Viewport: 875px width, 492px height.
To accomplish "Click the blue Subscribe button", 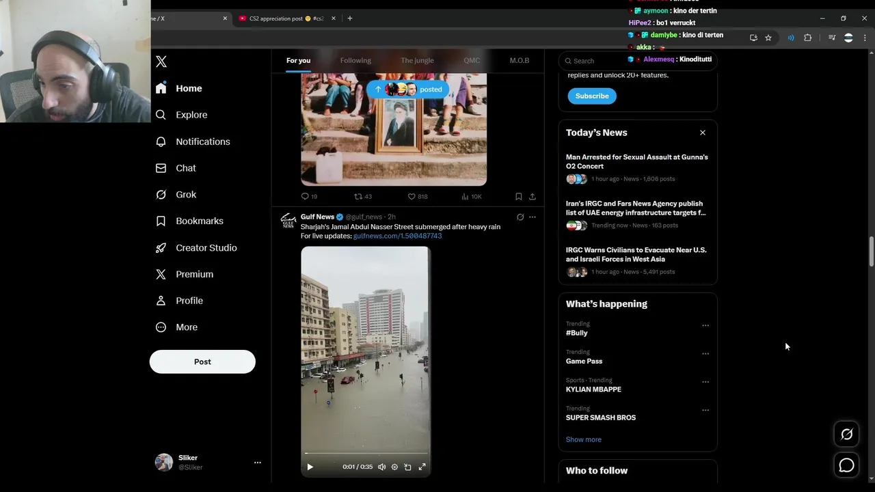I will [x=592, y=96].
